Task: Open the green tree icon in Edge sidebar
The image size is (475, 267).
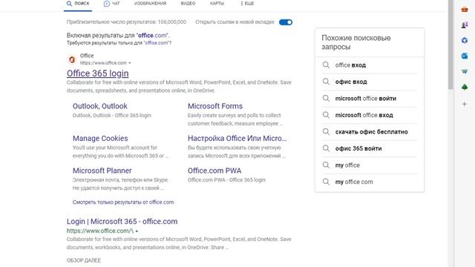Action: [465, 88]
